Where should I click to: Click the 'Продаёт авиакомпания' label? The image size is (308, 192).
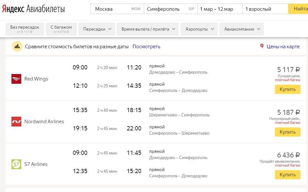[280, 161]
